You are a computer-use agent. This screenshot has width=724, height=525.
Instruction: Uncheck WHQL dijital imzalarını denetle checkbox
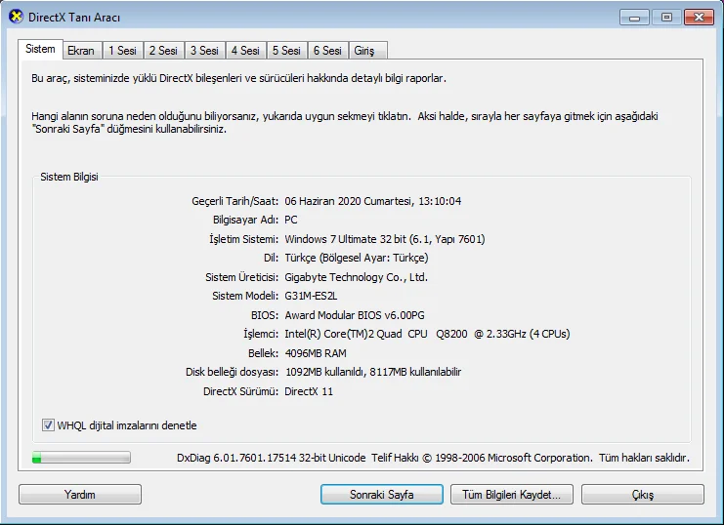(48, 424)
